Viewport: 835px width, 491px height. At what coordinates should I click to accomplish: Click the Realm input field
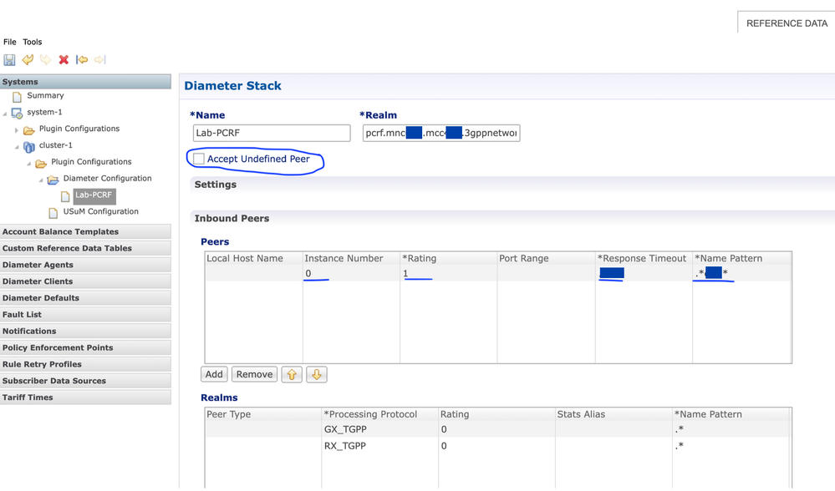click(x=441, y=133)
